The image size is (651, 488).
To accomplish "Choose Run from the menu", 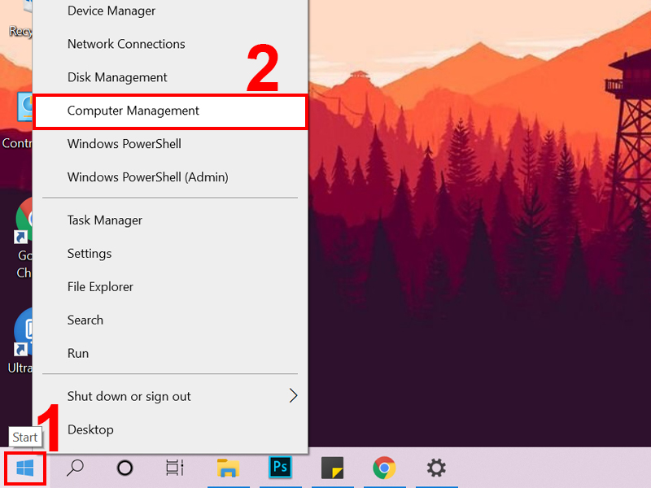I will coord(170,354).
